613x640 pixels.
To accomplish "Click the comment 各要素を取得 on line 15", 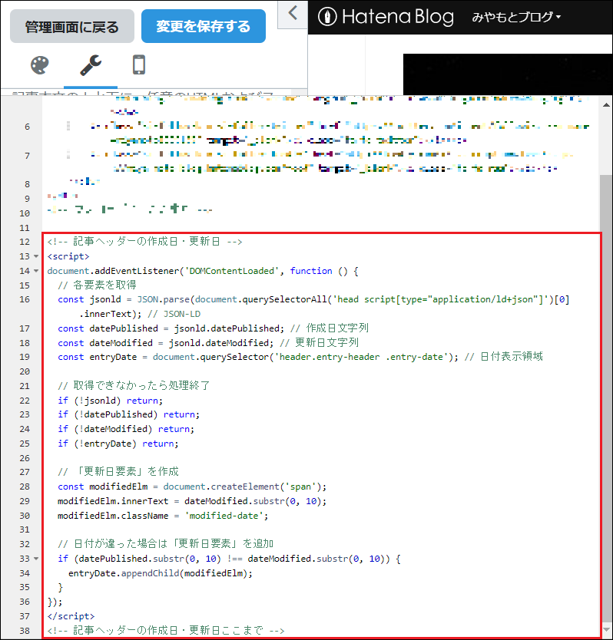I will (x=98, y=285).
